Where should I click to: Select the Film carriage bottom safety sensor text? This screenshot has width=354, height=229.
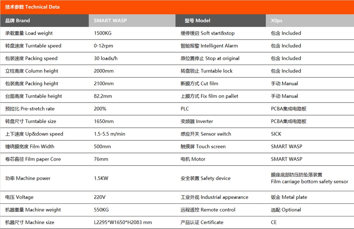point(310,181)
